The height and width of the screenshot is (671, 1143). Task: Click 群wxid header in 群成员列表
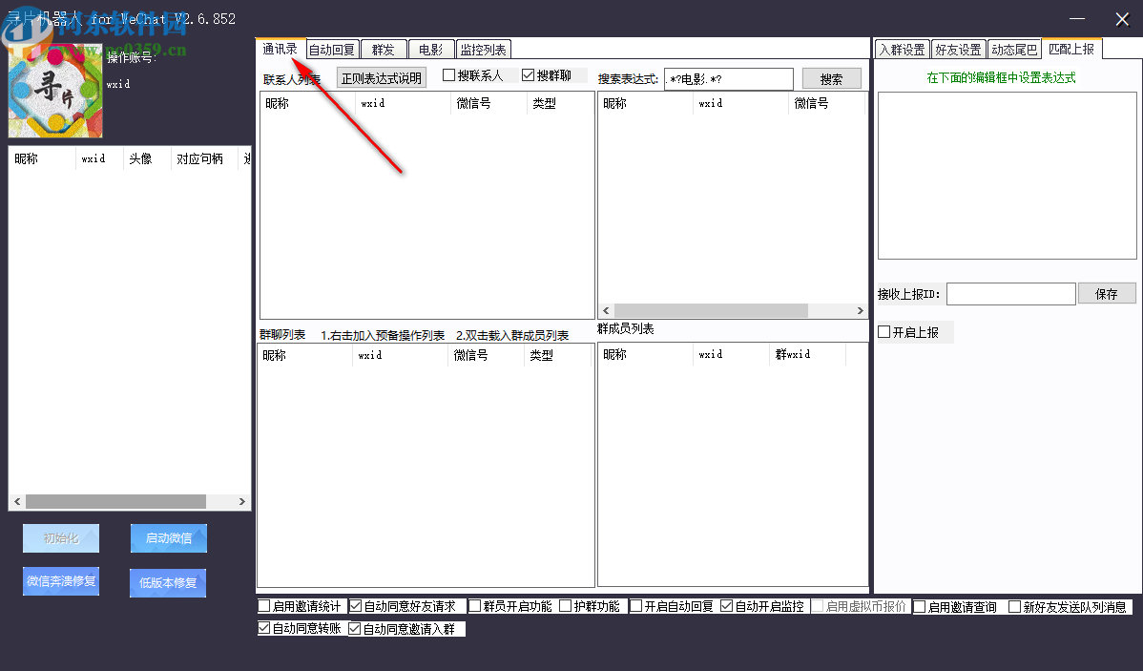807,354
